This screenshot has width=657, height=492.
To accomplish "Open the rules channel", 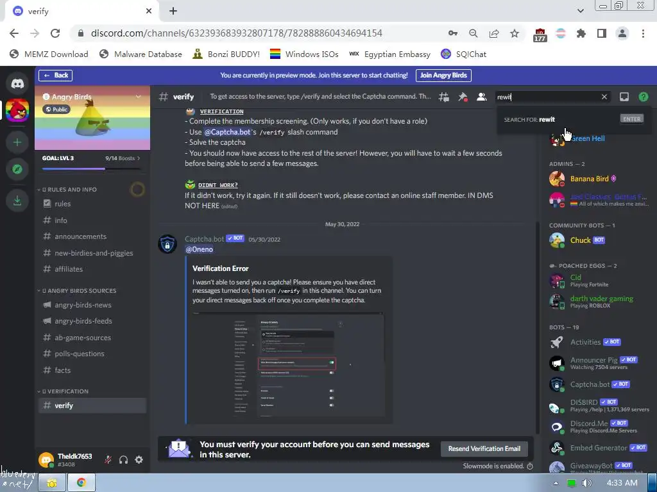I will point(92,204).
